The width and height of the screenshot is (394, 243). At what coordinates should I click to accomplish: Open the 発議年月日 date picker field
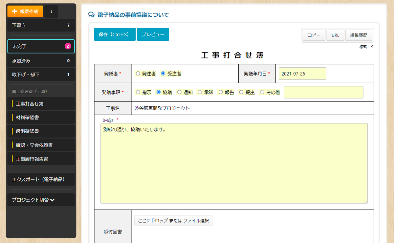[302, 74]
